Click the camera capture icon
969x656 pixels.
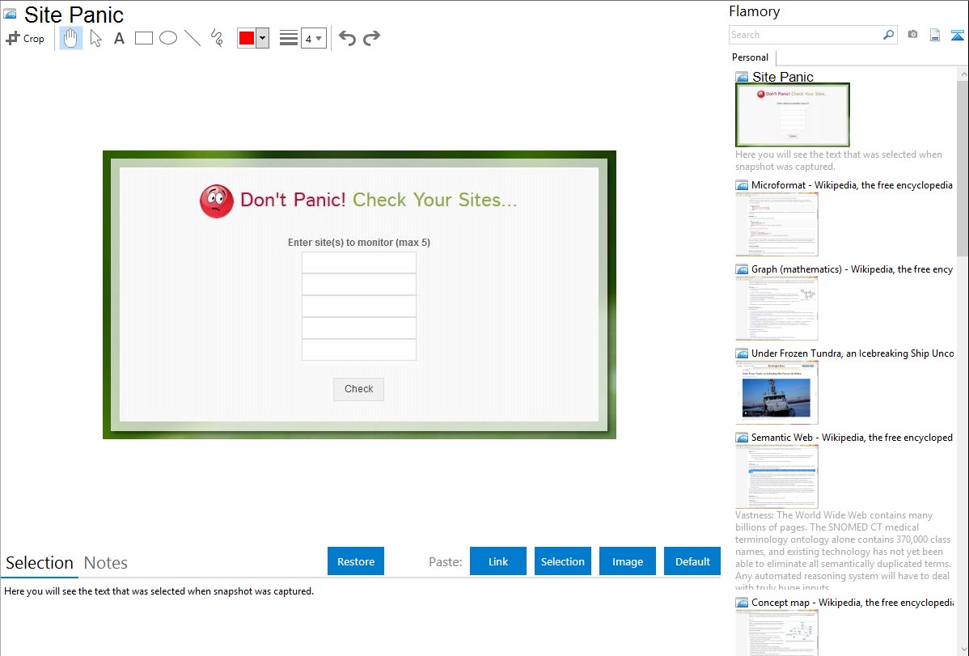(x=912, y=35)
